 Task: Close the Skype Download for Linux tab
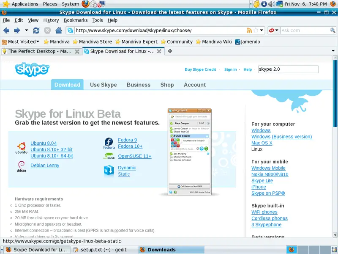click(159, 51)
